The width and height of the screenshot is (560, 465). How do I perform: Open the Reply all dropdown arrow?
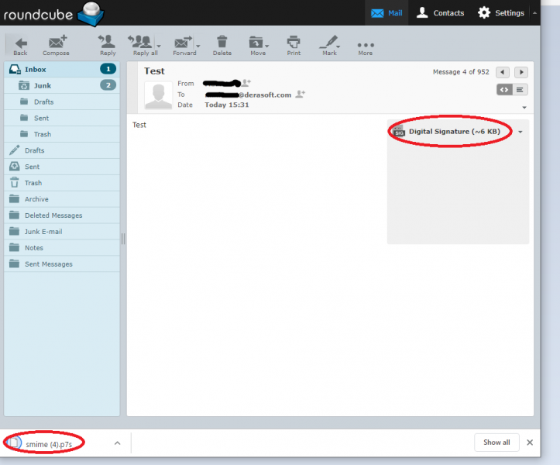[x=160, y=46]
